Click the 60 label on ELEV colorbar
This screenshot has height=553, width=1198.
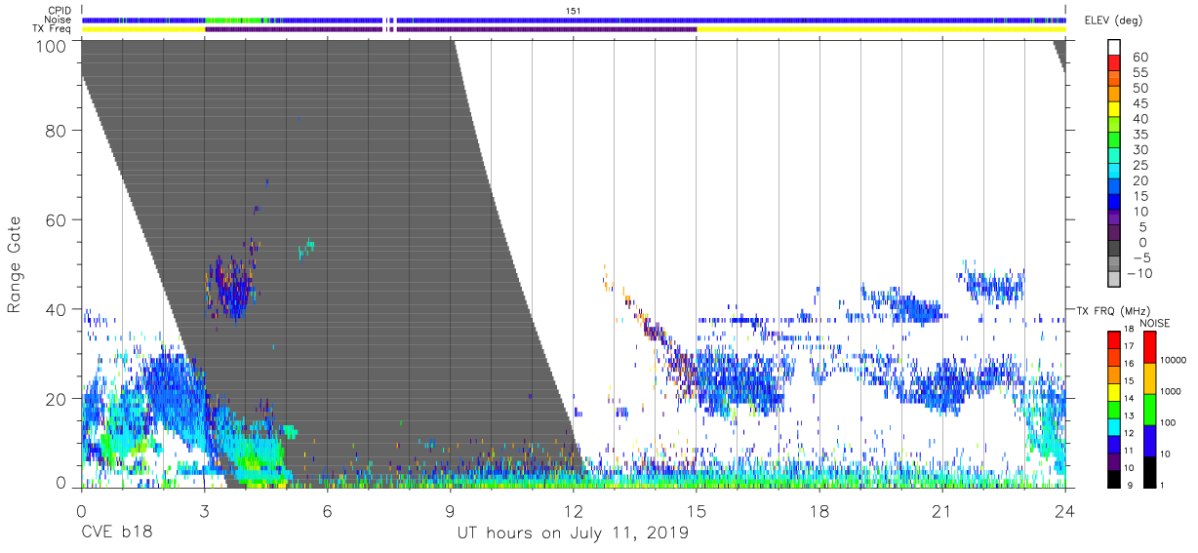pyautogui.click(x=1140, y=57)
